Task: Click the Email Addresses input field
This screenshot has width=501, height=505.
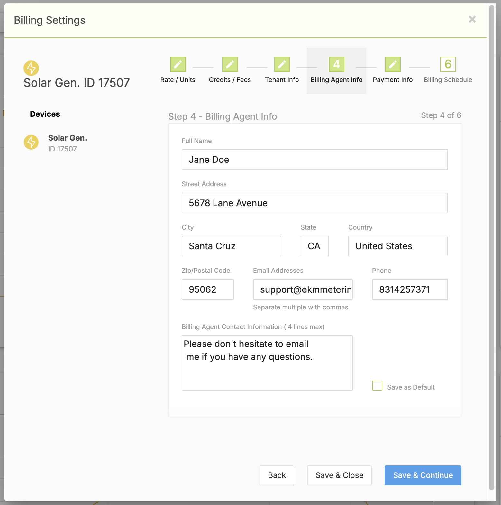Action: pyautogui.click(x=303, y=289)
